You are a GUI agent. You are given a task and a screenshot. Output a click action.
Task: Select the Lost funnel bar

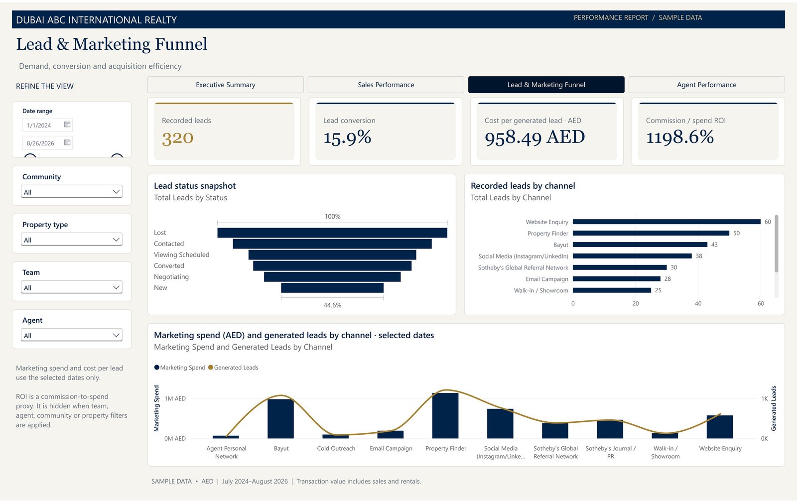[332, 233]
